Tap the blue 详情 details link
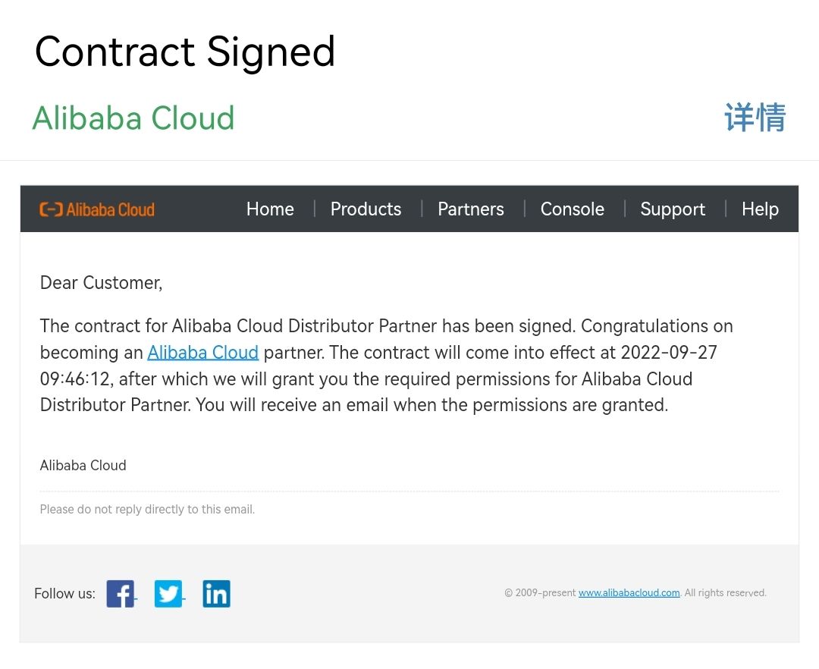This screenshot has height=669, width=819. pos(755,118)
